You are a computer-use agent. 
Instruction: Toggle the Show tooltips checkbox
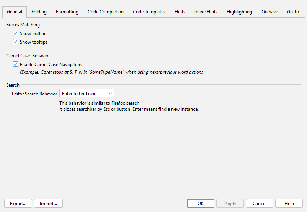[16, 42]
